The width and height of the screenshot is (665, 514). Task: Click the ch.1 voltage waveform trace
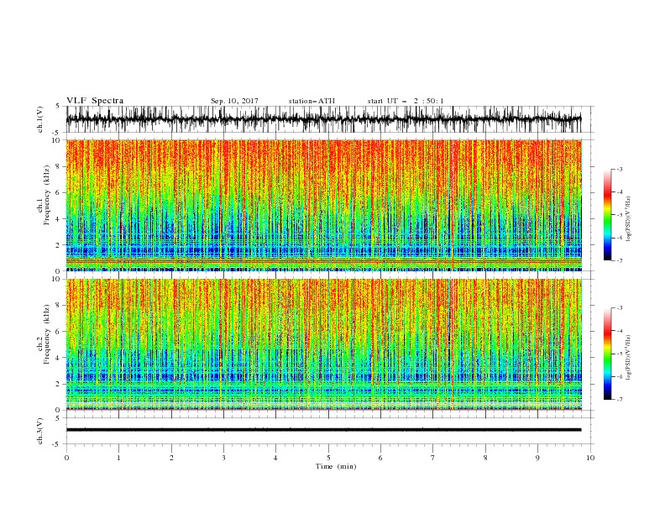[x=323, y=119]
